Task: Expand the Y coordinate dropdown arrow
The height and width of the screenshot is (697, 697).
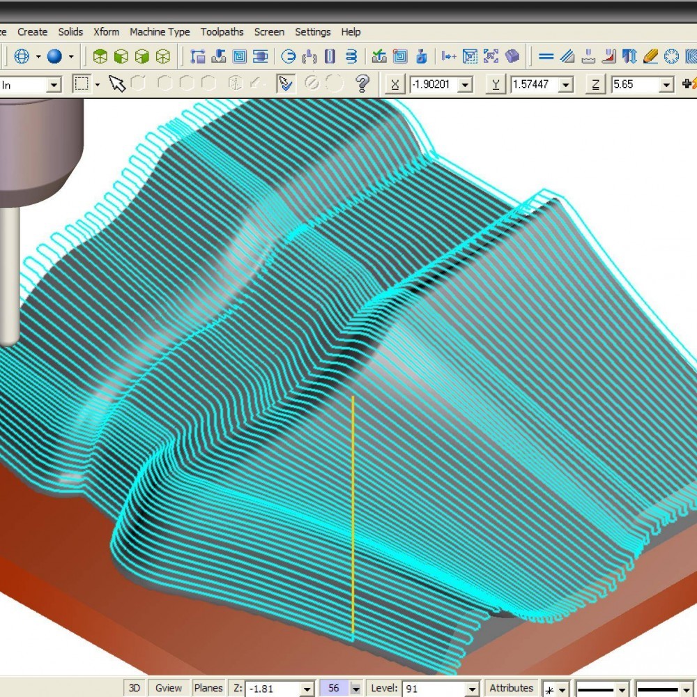Action: coord(566,84)
